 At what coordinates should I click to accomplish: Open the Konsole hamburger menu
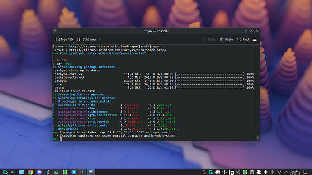coord(255,39)
